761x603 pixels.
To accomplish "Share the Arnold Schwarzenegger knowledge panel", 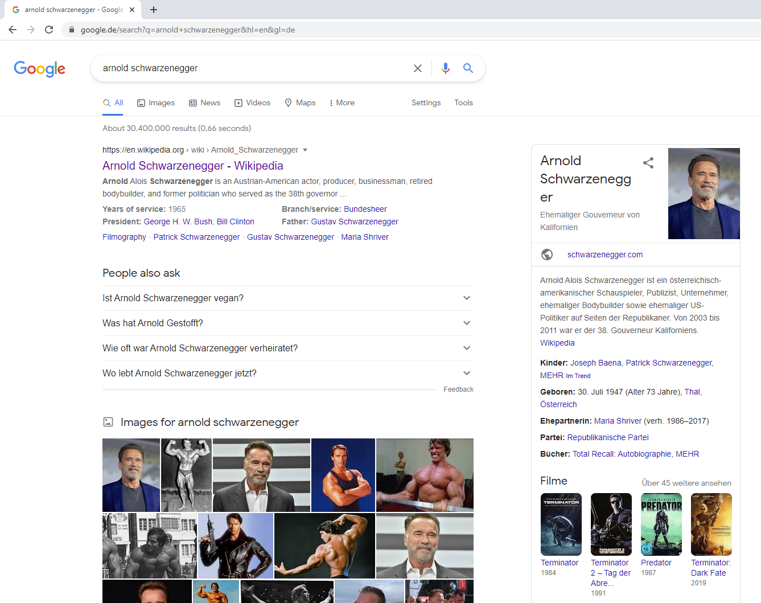I will tap(648, 163).
